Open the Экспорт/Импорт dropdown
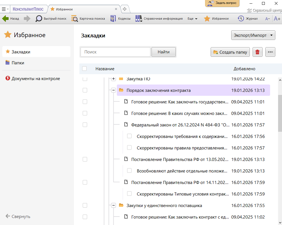Image resolution: width=282 pixels, height=225 pixels. click(253, 36)
